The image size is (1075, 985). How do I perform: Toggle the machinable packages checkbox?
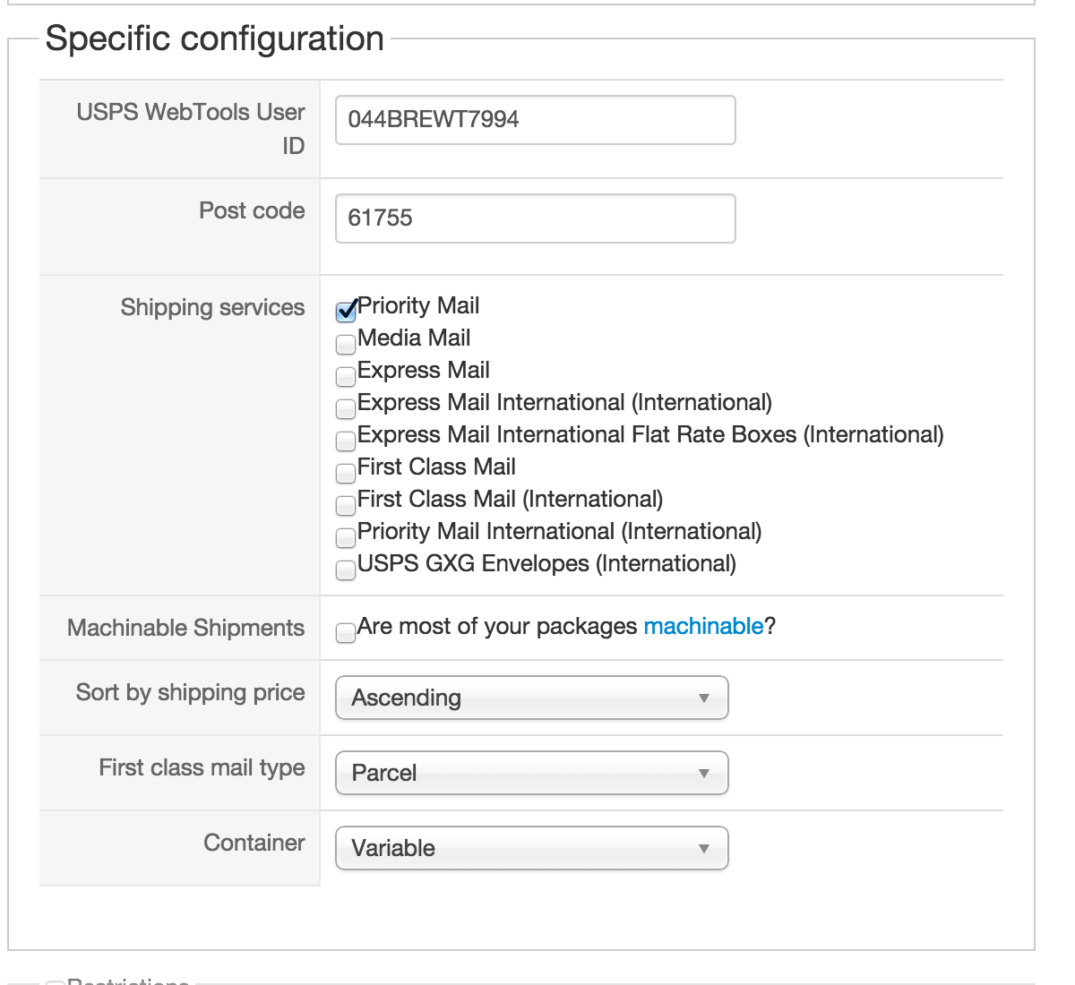[346, 633]
